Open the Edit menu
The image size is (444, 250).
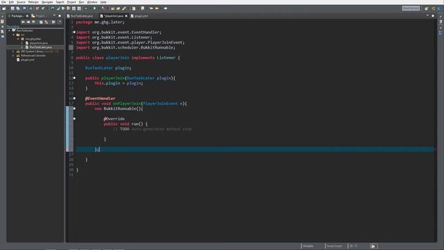pyautogui.click(x=11, y=2)
